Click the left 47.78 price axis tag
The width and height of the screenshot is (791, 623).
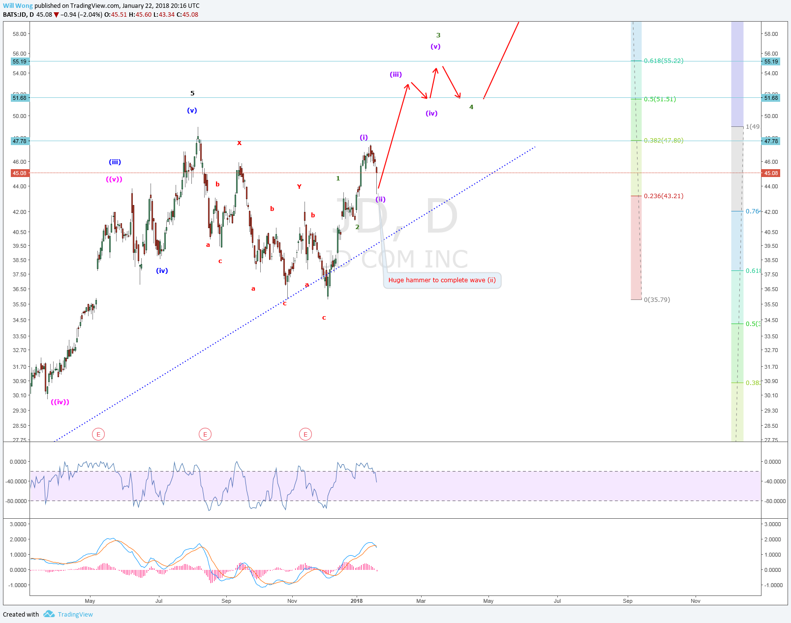[x=20, y=141]
